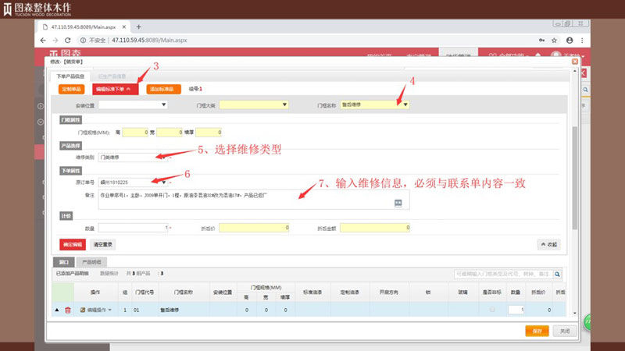Switch to the 产品明细 tab

(93, 262)
